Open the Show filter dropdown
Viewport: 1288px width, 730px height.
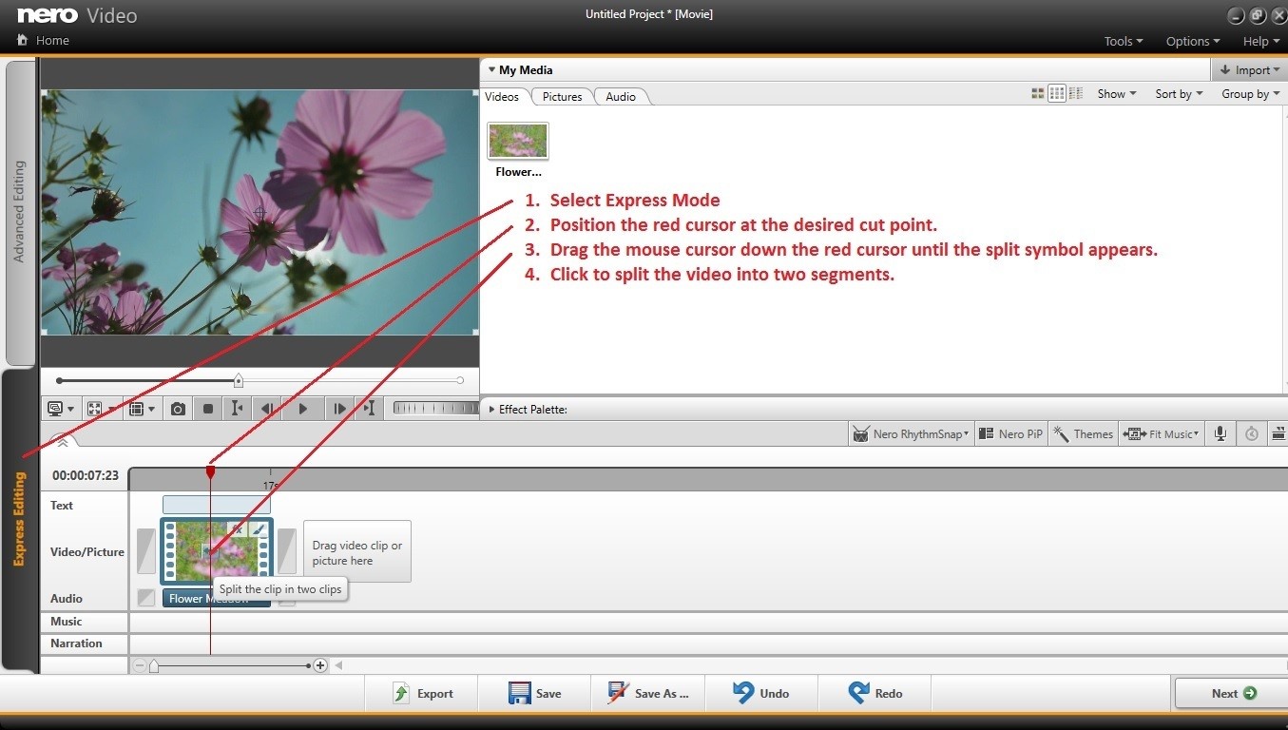point(1117,93)
